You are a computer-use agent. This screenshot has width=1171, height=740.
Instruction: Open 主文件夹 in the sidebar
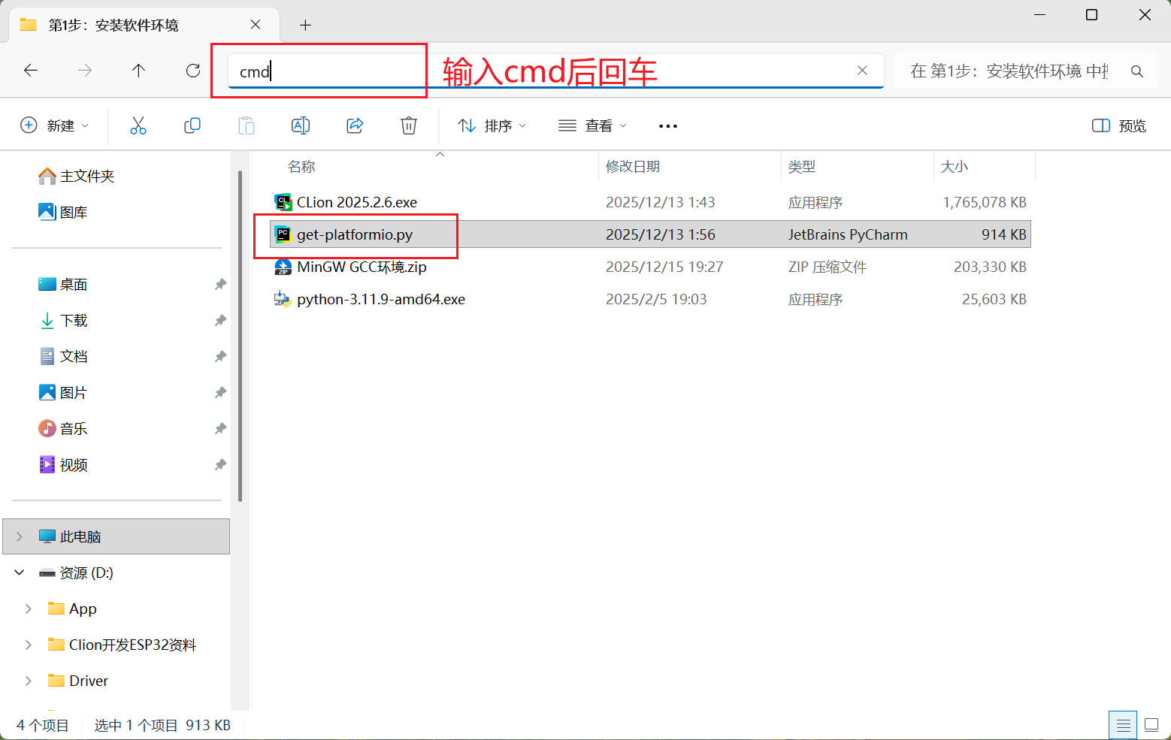click(x=76, y=176)
